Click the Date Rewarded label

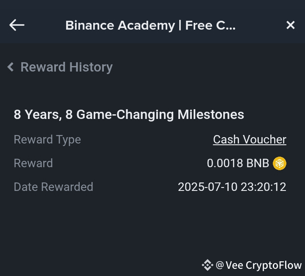pos(53,187)
